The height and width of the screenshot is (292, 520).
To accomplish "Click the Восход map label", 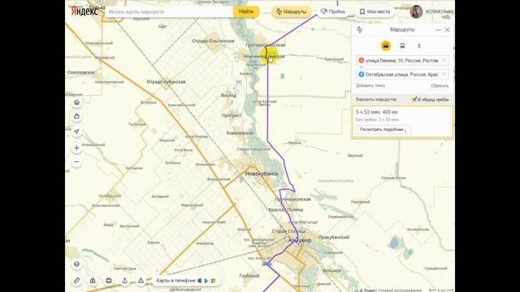I will [228, 96].
